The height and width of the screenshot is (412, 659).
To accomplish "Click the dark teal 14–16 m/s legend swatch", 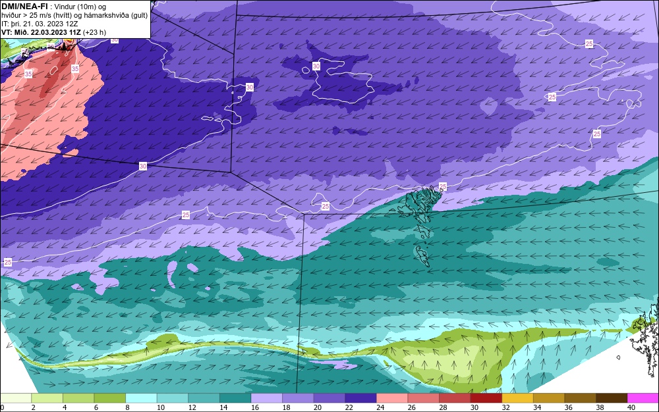I will (235, 398).
